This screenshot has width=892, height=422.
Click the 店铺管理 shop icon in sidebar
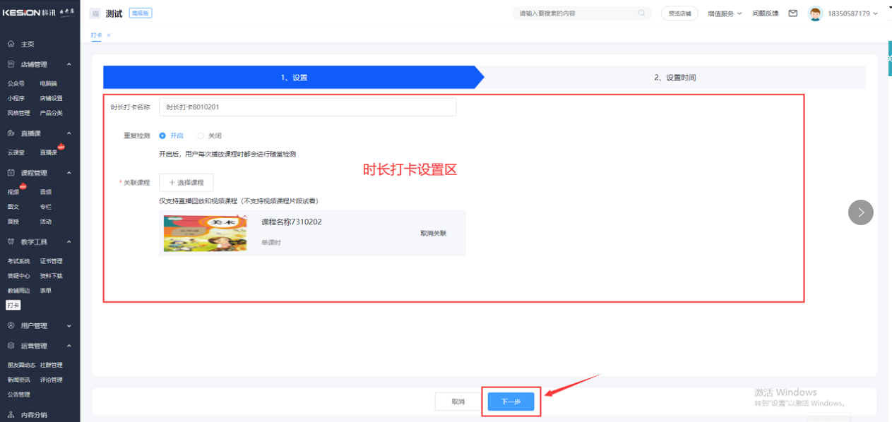coord(11,64)
